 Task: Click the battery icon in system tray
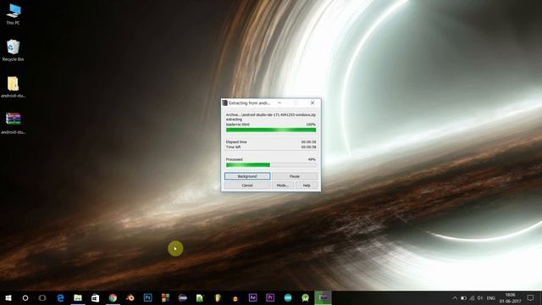pos(463,298)
